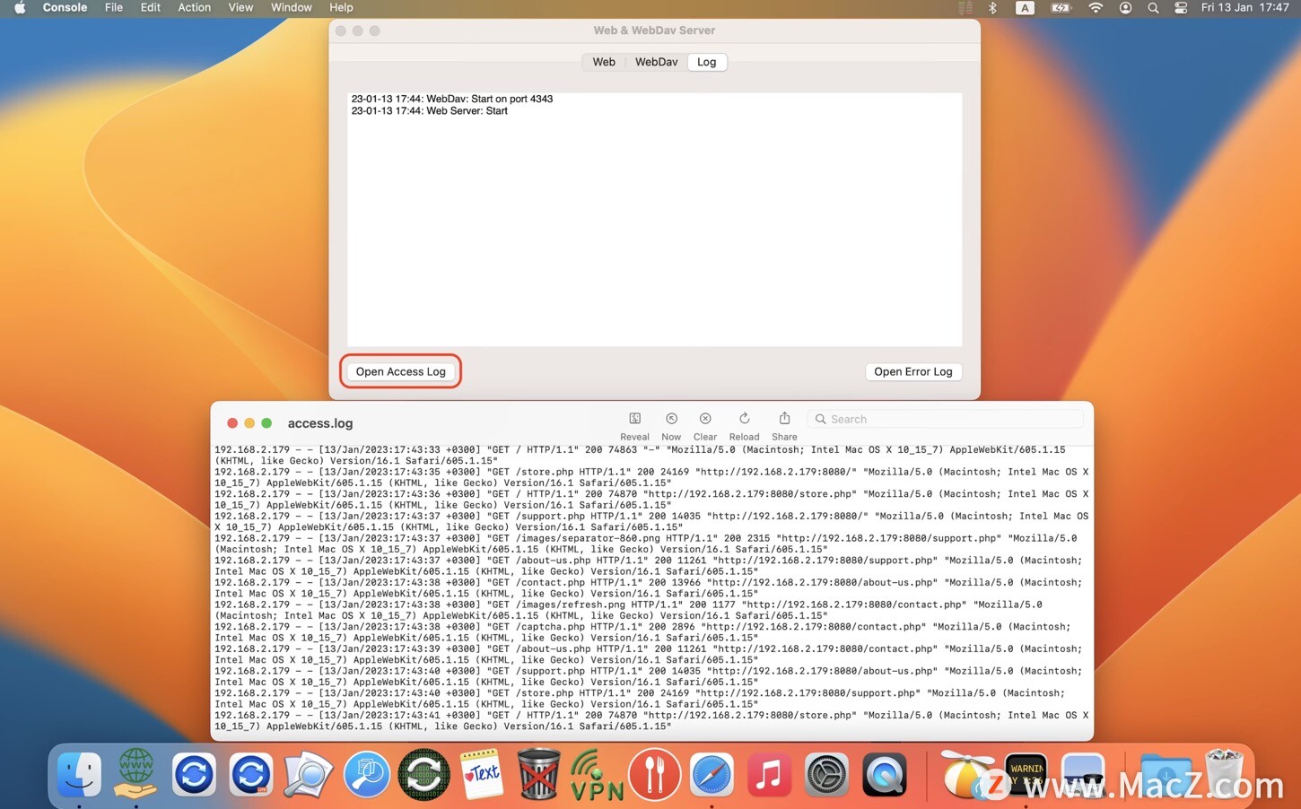Viewport: 1301px width, 809px height.
Task: Open the File menu
Action: coord(114,7)
